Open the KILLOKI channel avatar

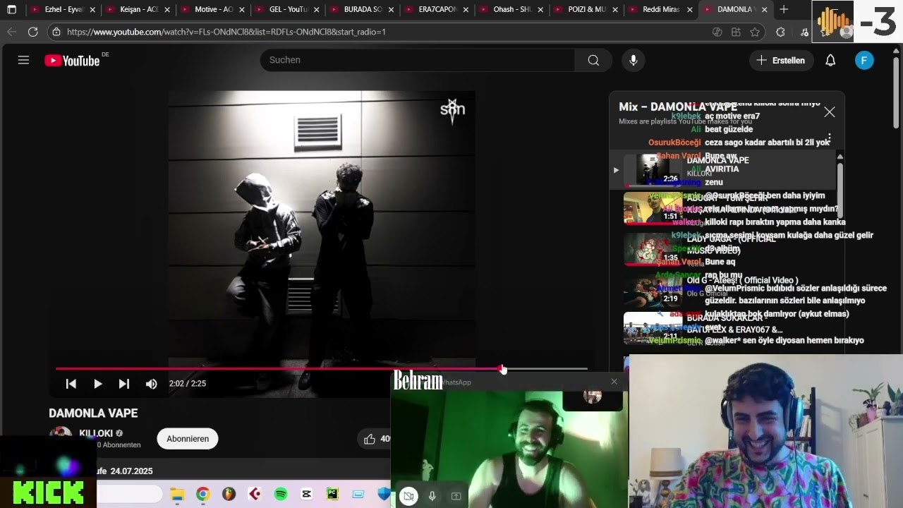pos(61,436)
